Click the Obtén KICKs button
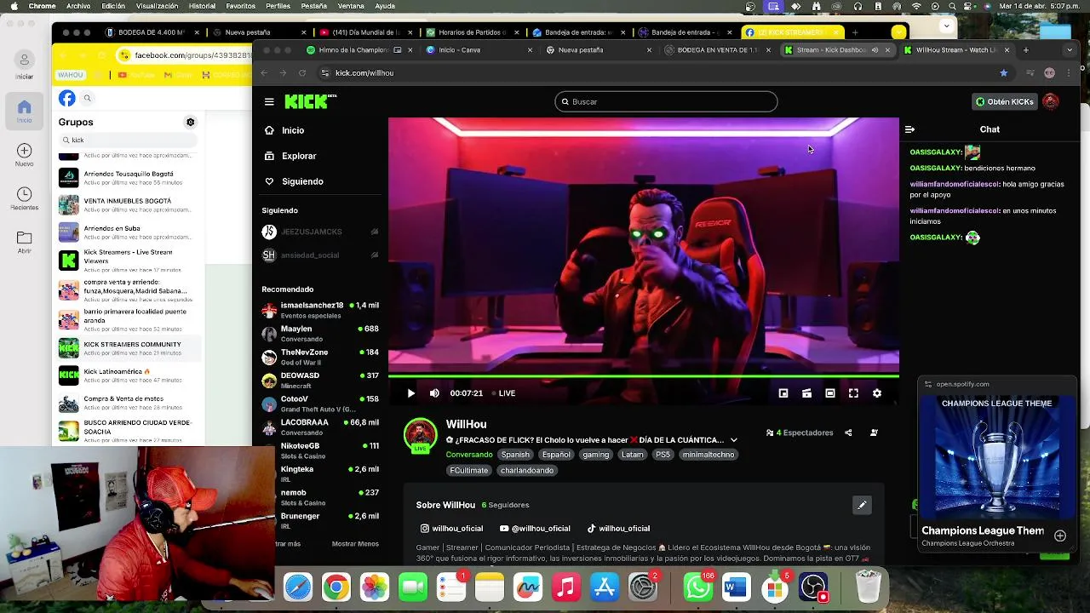1090x613 pixels. click(1004, 101)
